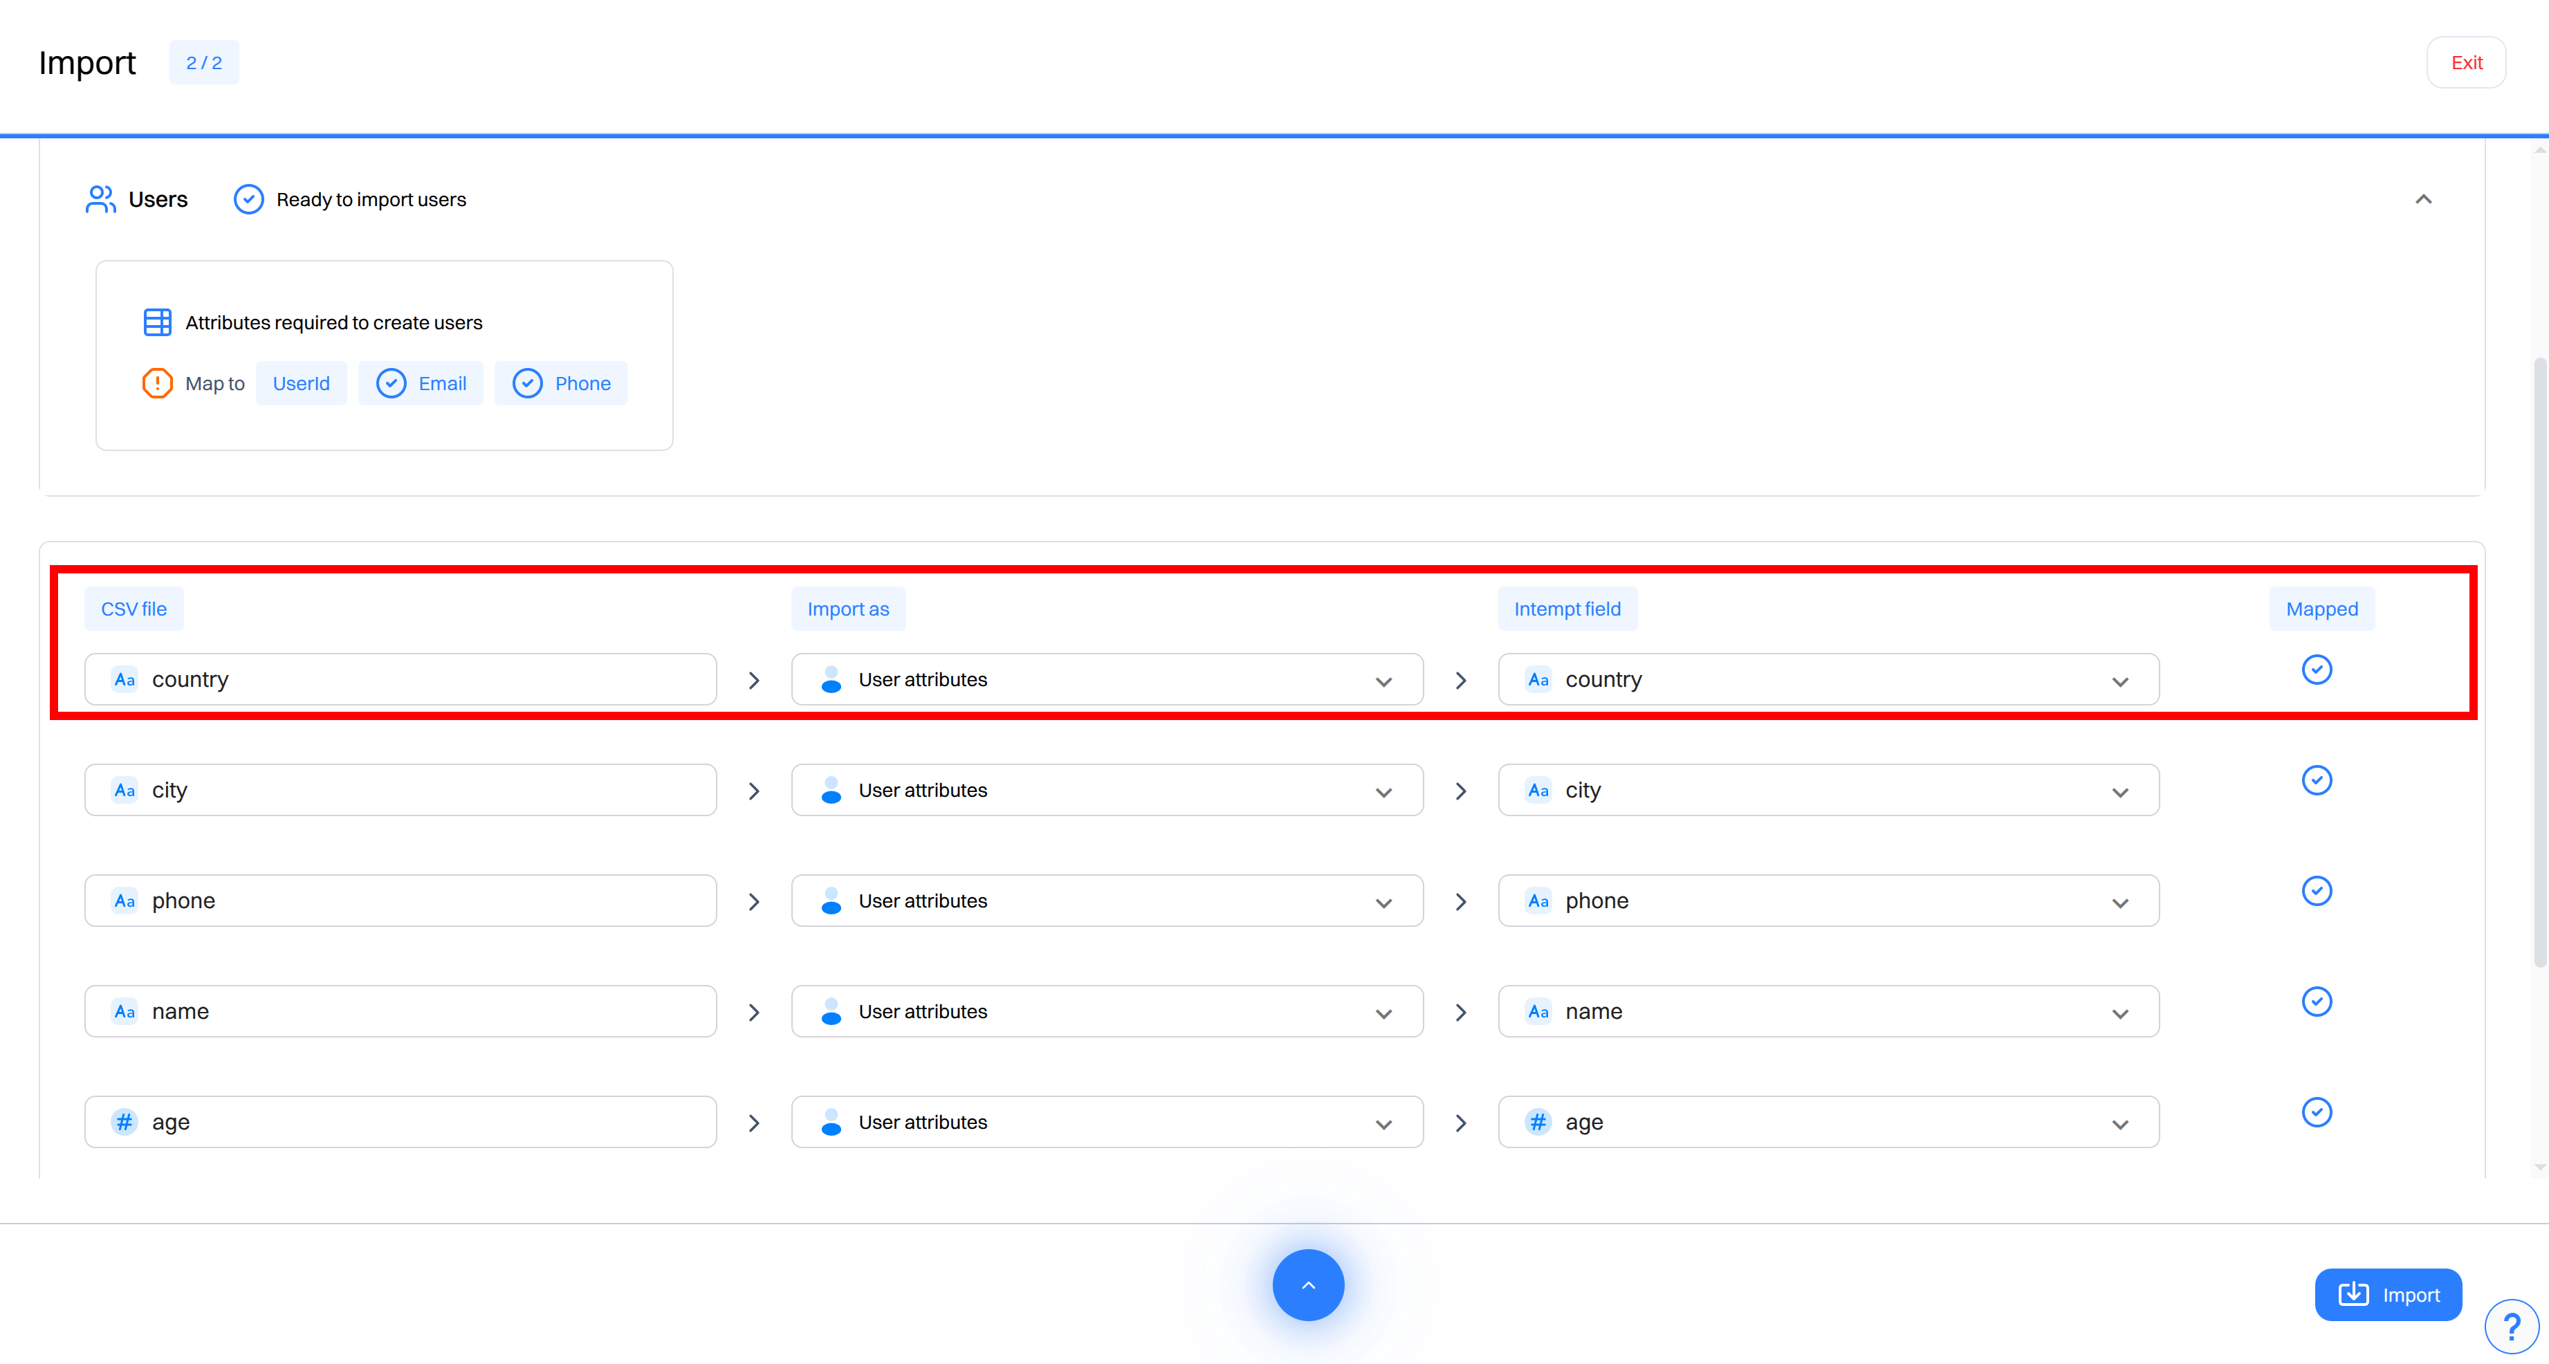Click the Ready to import check icon
2549x1364 pixels.
[x=248, y=199]
